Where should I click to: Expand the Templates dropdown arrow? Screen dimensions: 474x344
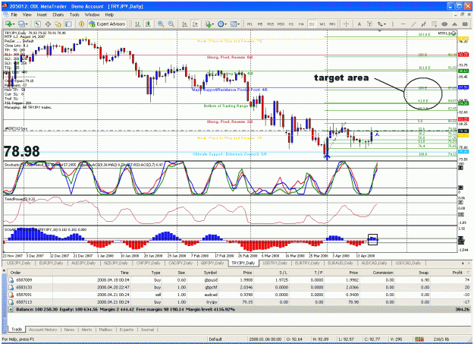[x=238, y=24]
